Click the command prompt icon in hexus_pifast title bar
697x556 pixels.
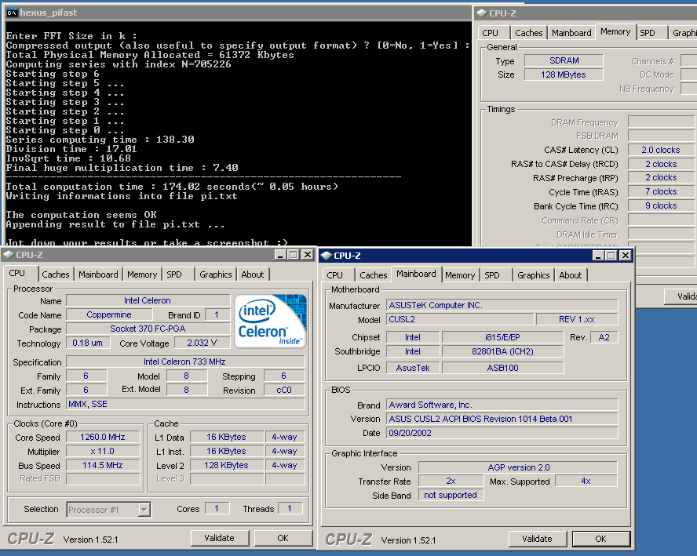click(x=12, y=13)
